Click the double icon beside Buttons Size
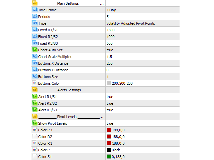The height and width of the screenshot is (160, 214). click(x=35, y=77)
